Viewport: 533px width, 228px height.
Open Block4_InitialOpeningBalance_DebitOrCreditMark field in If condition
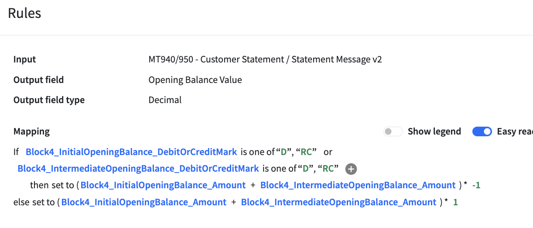pos(131,152)
